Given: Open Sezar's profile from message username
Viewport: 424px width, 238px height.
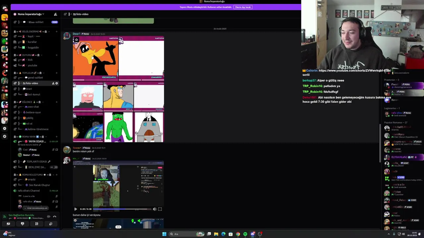Looking at the screenshot, I should (77, 148).
